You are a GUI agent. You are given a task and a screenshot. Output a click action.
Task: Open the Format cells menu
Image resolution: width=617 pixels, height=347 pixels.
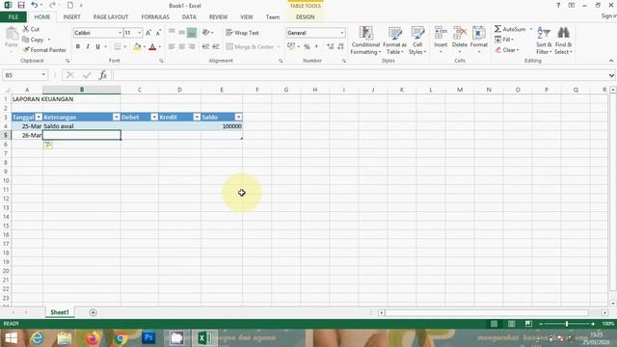479,40
